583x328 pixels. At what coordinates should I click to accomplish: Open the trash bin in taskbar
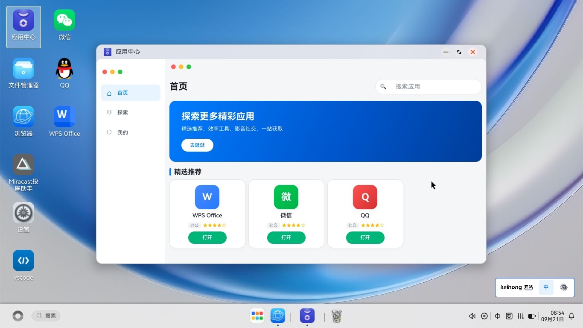(x=337, y=316)
